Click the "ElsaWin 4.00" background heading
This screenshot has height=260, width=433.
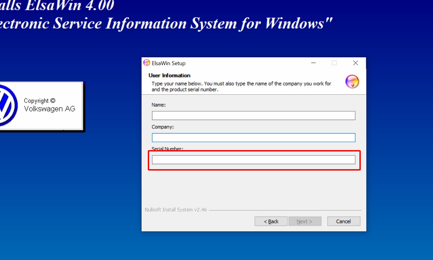click(x=57, y=6)
